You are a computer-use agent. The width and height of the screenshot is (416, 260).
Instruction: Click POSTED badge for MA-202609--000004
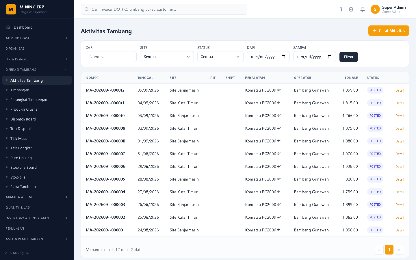(375, 192)
